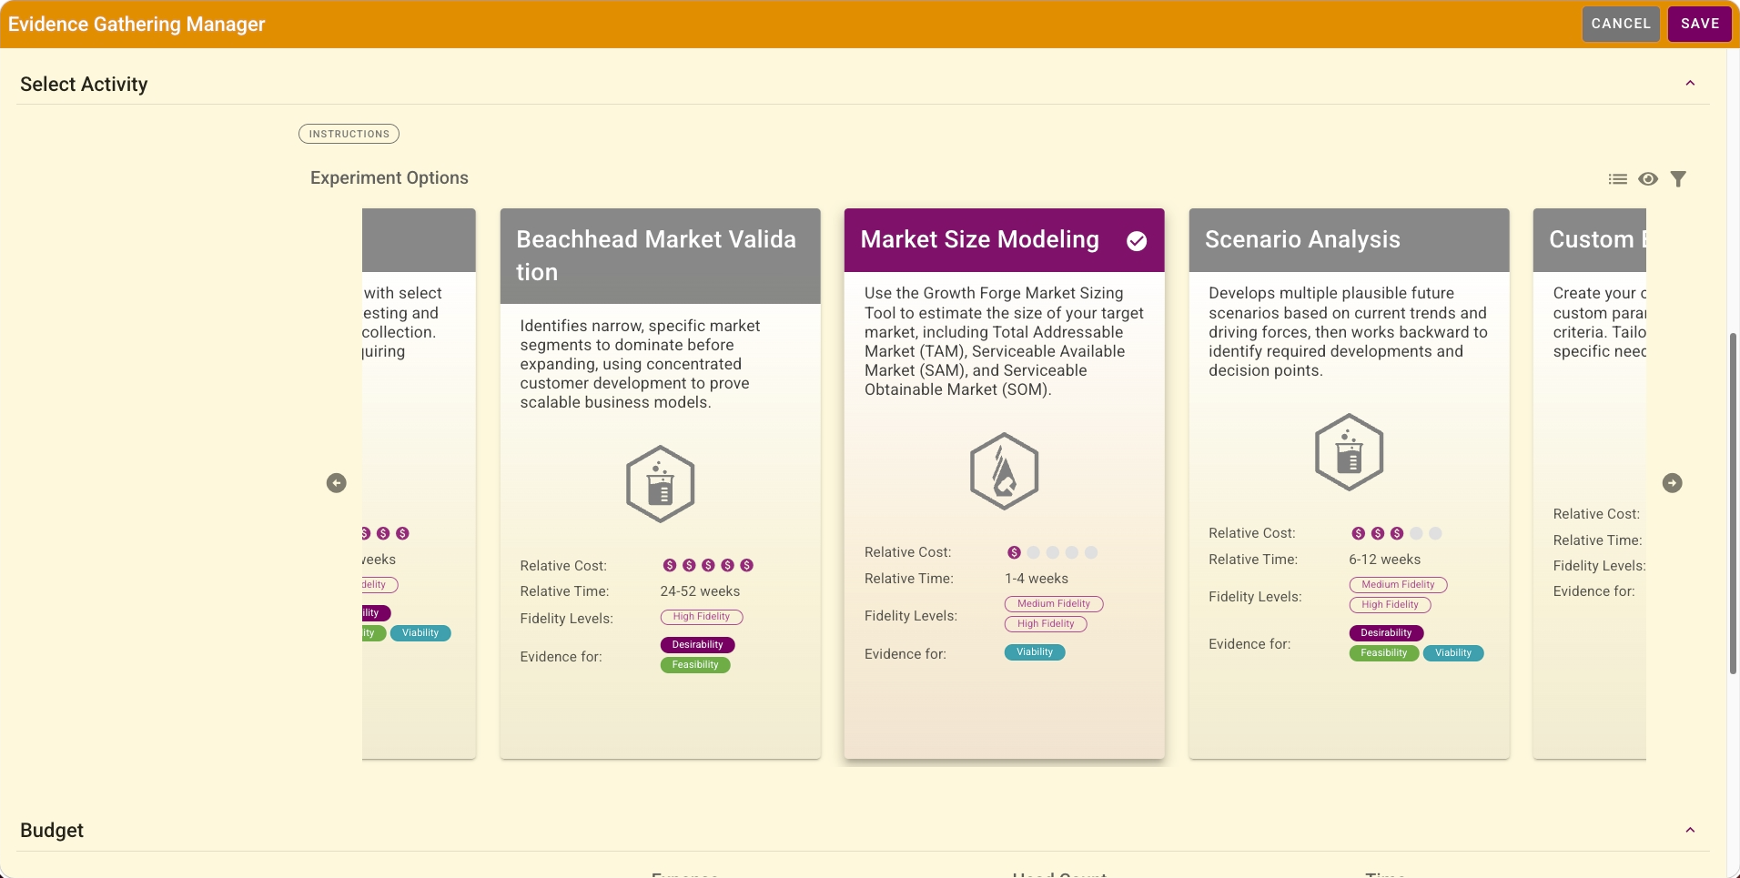1740x878 pixels.
Task: Click the Cancel button
Action: pos(1621,24)
